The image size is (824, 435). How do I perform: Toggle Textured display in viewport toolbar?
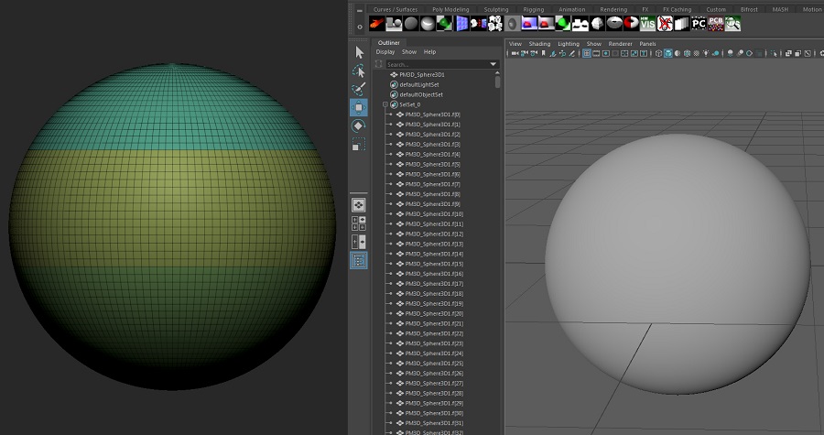point(696,53)
